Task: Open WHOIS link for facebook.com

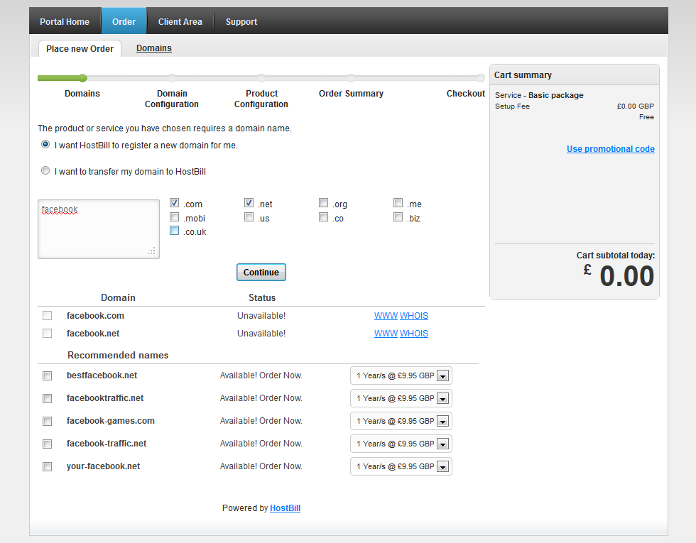Action: click(x=414, y=315)
